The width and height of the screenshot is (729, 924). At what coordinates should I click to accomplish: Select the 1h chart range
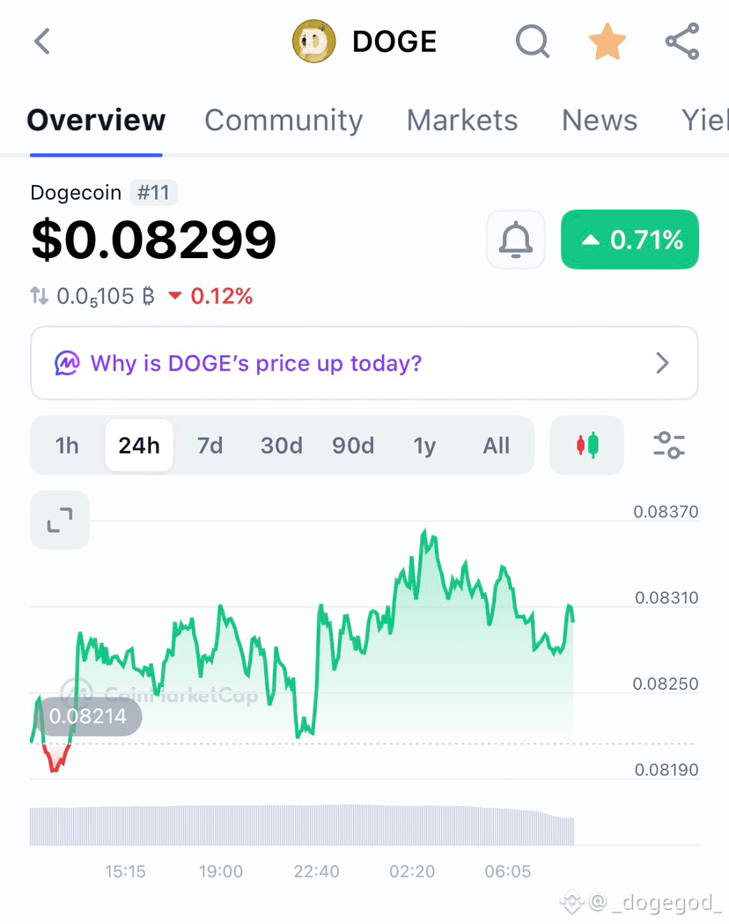click(x=67, y=446)
